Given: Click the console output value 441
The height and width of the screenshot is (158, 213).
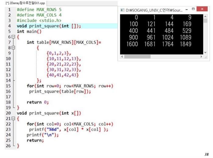Looking at the screenshot, I should click(x=151, y=31).
